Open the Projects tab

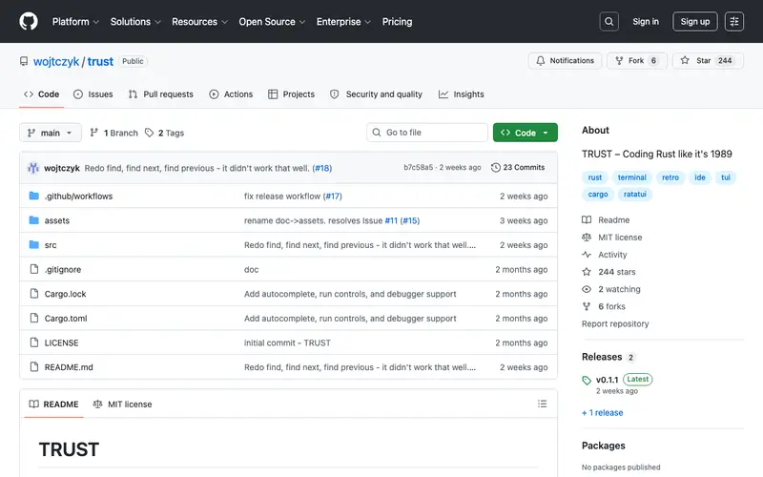click(291, 93)
